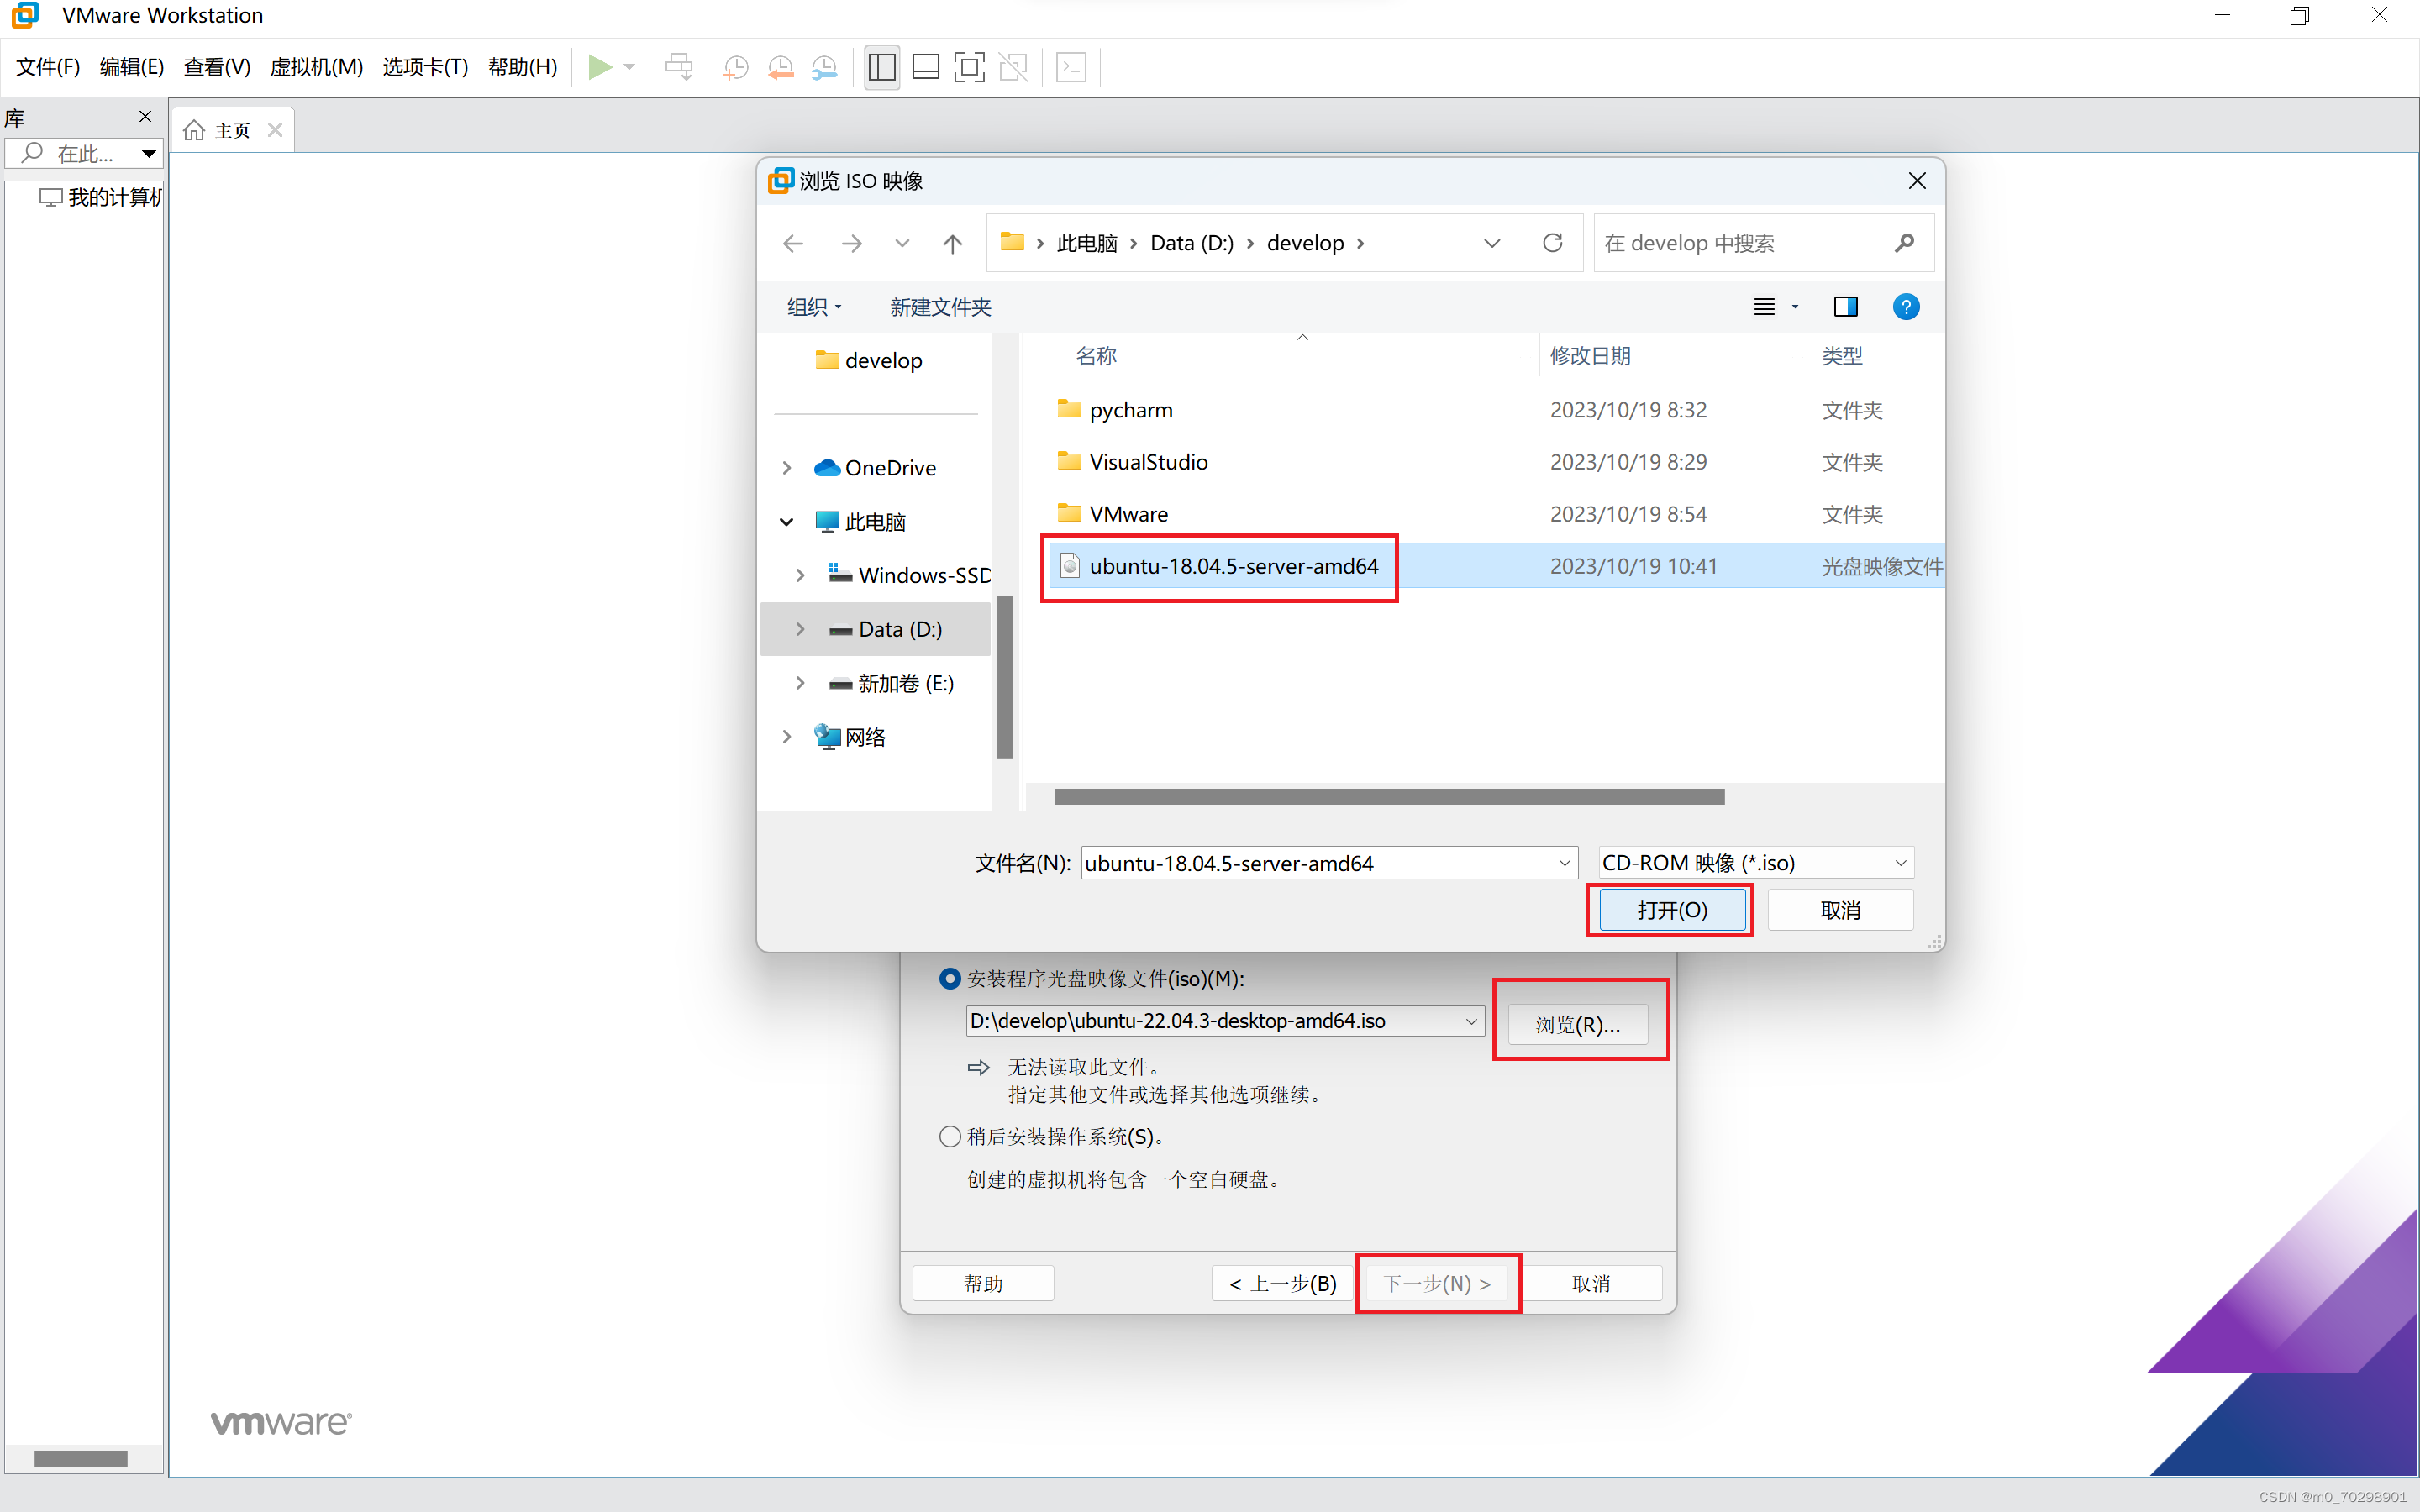Select the ubuntu-18.04.5-server-amd64 ISO file
This screenshot has height=1512, width=2420.
pyautogui.click(x=1232, y=566)
